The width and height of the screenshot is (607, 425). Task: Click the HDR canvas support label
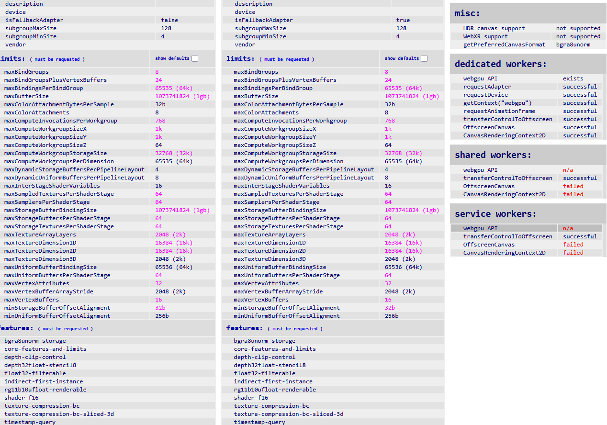pyautogui.click(x=494, y=28)
